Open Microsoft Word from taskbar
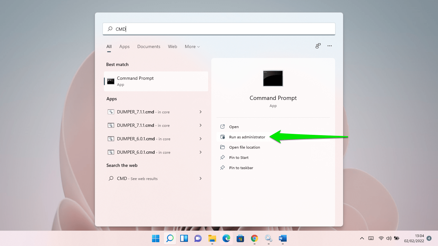The width and height of the screenshot is (438, 246). [282, 238]
